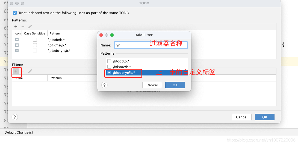Viewport: 298px width, 145px height.
Task: Click OK in TODO settings dialog
Action: pos(265,117)
